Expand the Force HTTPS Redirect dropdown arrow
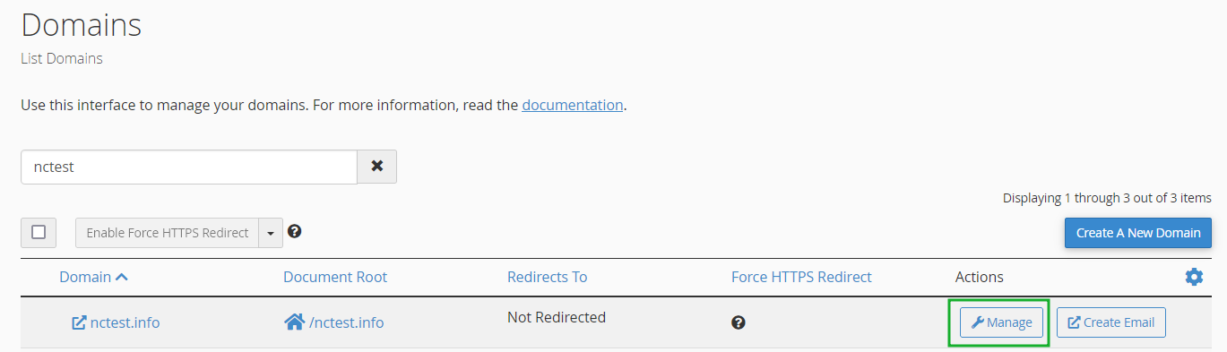The width and height of the screenshot is (1227, 352). (271, 233)
